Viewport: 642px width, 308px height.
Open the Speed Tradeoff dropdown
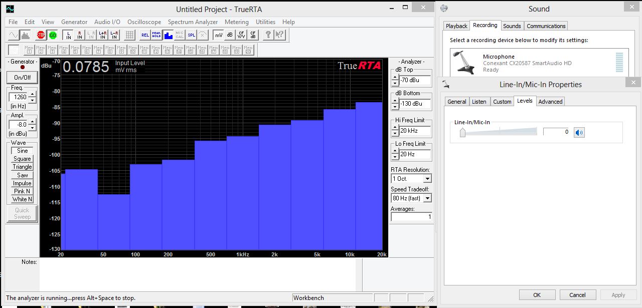427,198
